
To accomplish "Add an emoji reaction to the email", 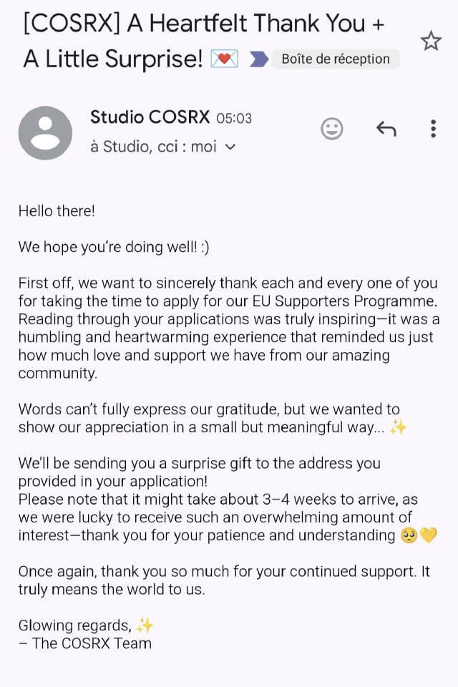I will pyautogui.click(x=331, y=129).
